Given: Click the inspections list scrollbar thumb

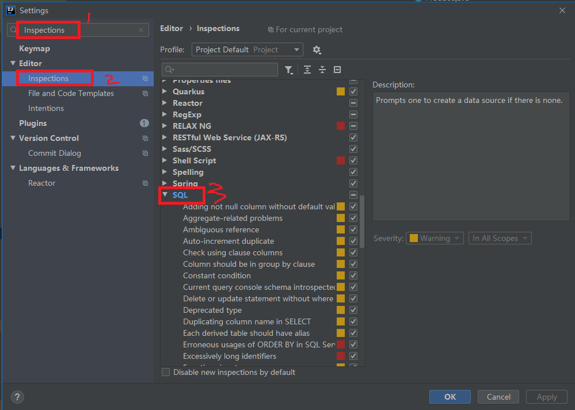Looking at the screenshot, I should pos(362,221).
